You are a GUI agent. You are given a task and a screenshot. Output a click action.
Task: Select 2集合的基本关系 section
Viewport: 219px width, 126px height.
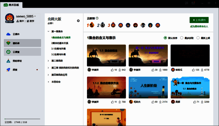pyautogui.click(x=60, y=43)
